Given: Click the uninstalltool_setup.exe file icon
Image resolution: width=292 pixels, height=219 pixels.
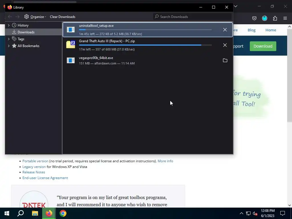Looking at the screenshot, I should point(71,29).
